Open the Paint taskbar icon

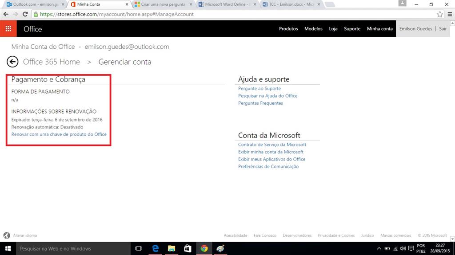(x=220, y=248)
